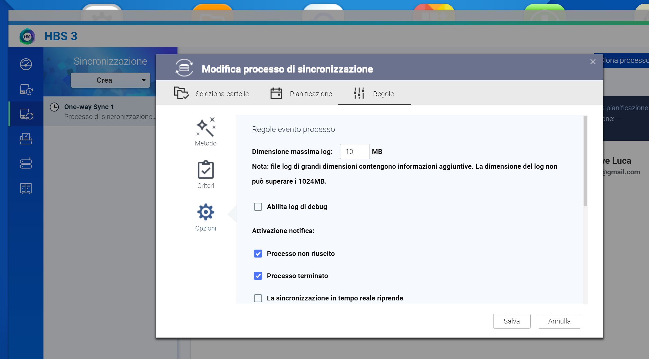Open the Services sidebar icon

tap(26, 188)
